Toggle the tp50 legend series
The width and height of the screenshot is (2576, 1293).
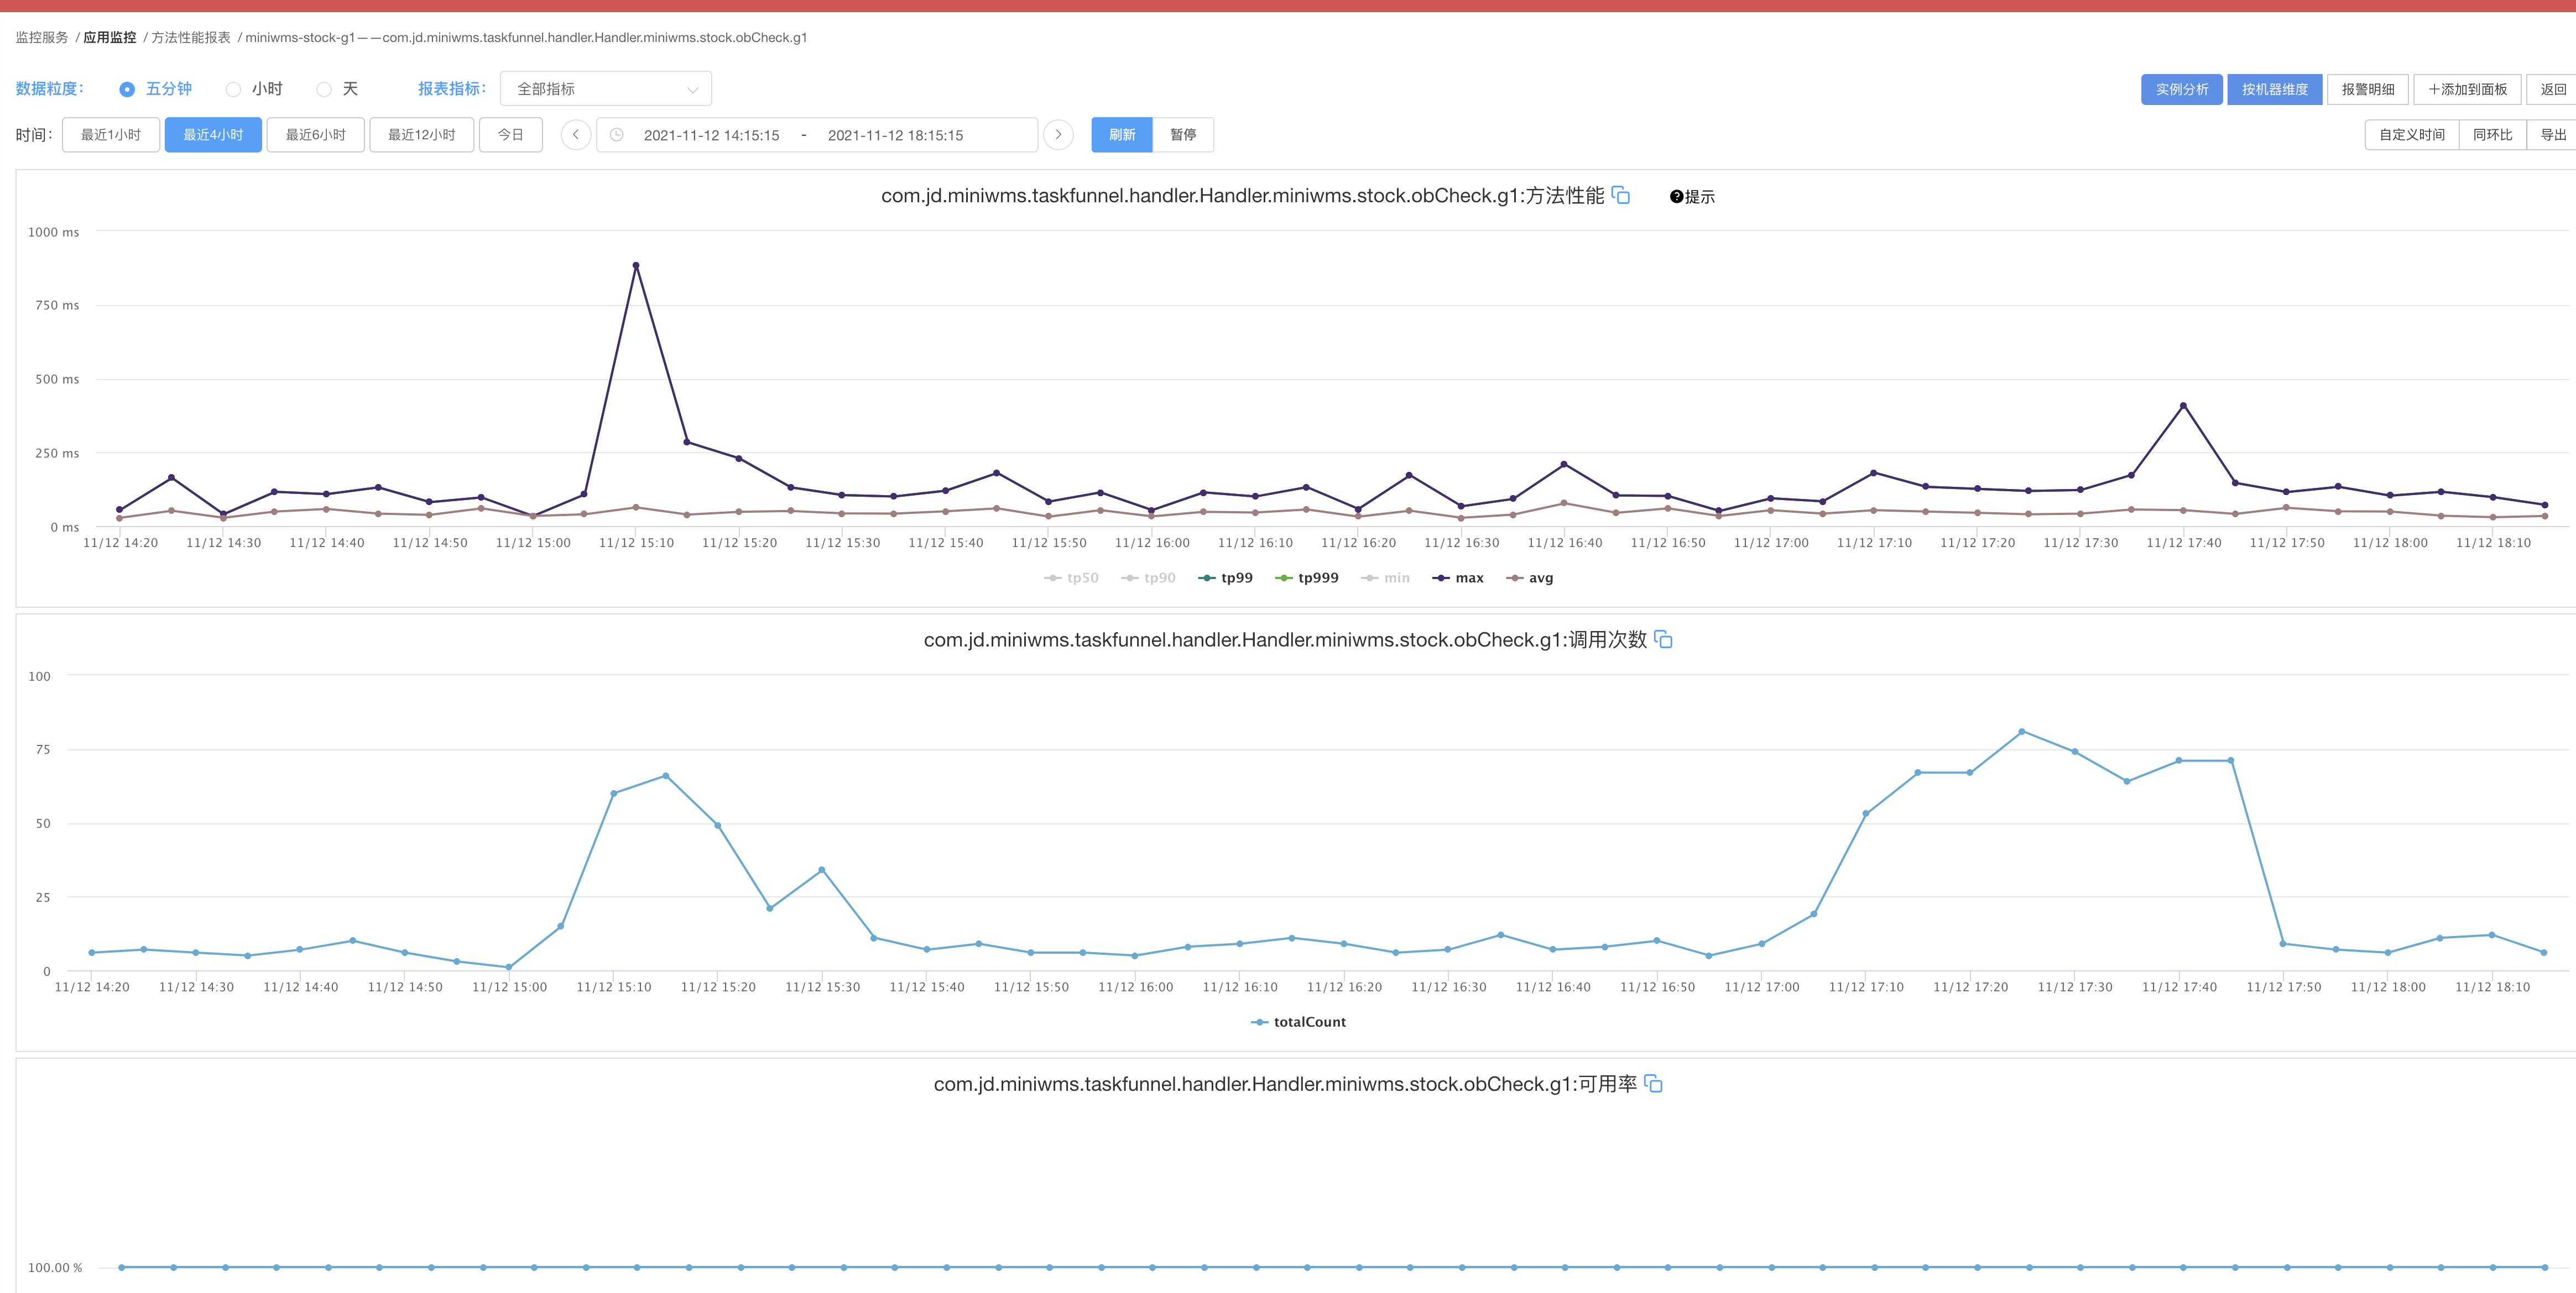point(1071,577)
